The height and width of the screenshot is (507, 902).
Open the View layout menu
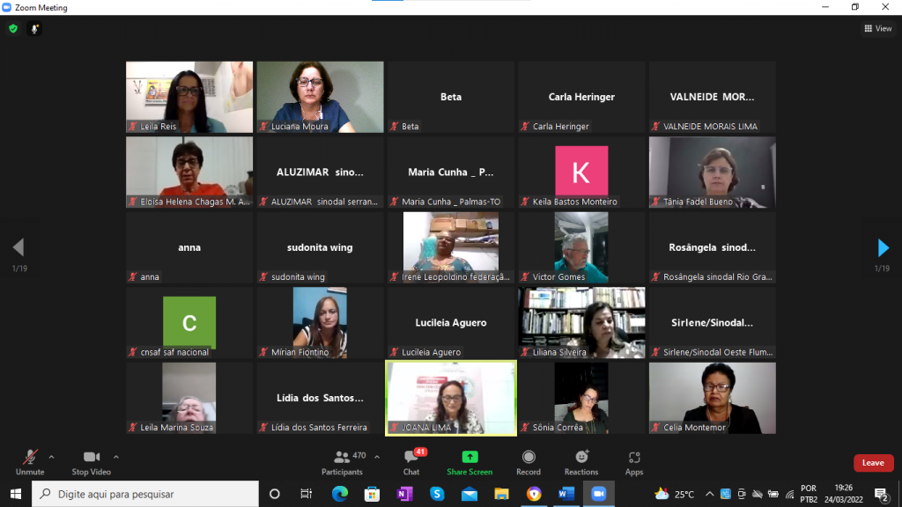click(877, 28)
